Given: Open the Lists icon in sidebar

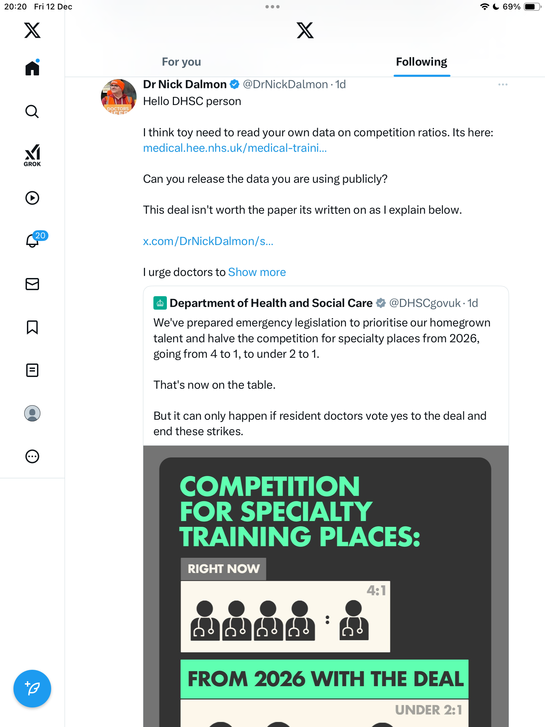Looking at the screenshot, I should 32,370.
